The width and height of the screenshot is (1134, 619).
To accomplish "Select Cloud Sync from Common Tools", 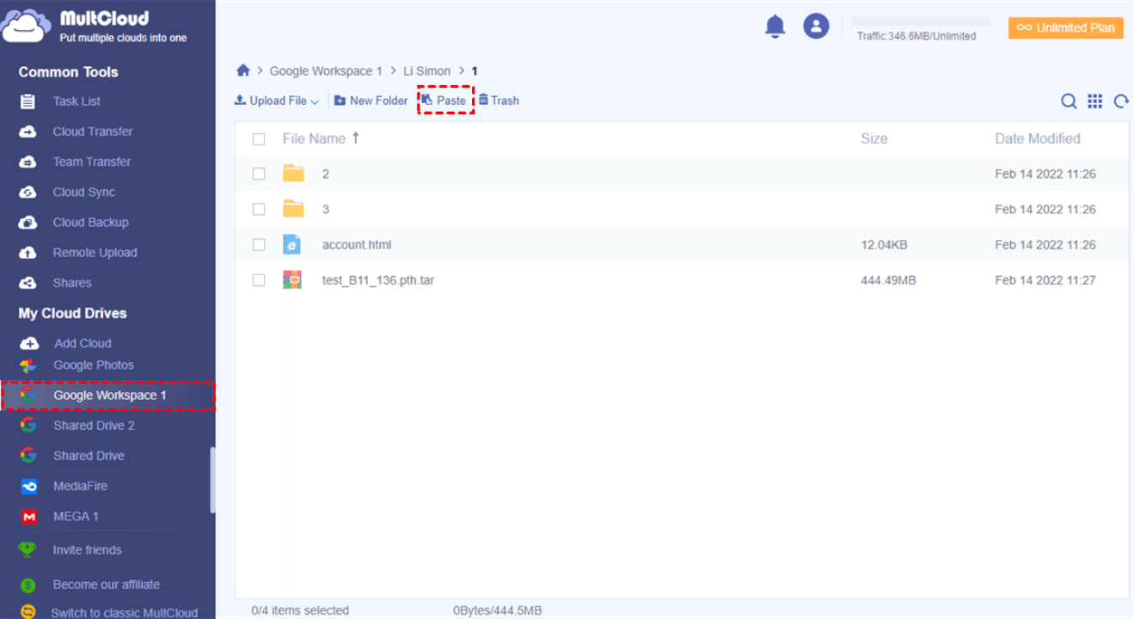I will (x=83, y=193).
